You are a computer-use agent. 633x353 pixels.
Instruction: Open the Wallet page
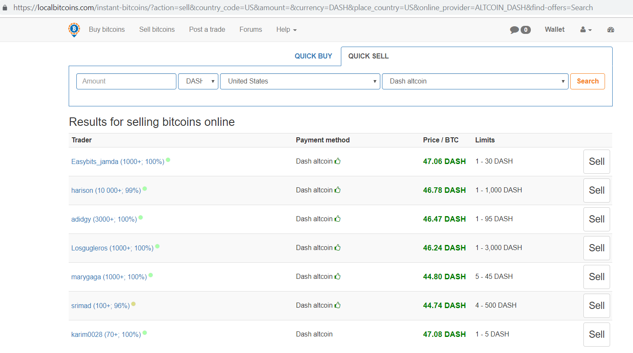click(555, 30)
